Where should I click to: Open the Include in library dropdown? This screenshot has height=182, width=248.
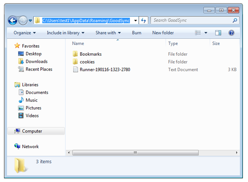point(66,33)
